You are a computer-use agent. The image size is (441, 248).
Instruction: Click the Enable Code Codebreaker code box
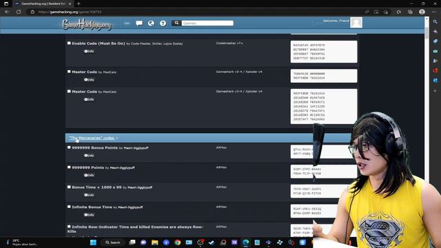pyautogui.click(x=324, y=52)
